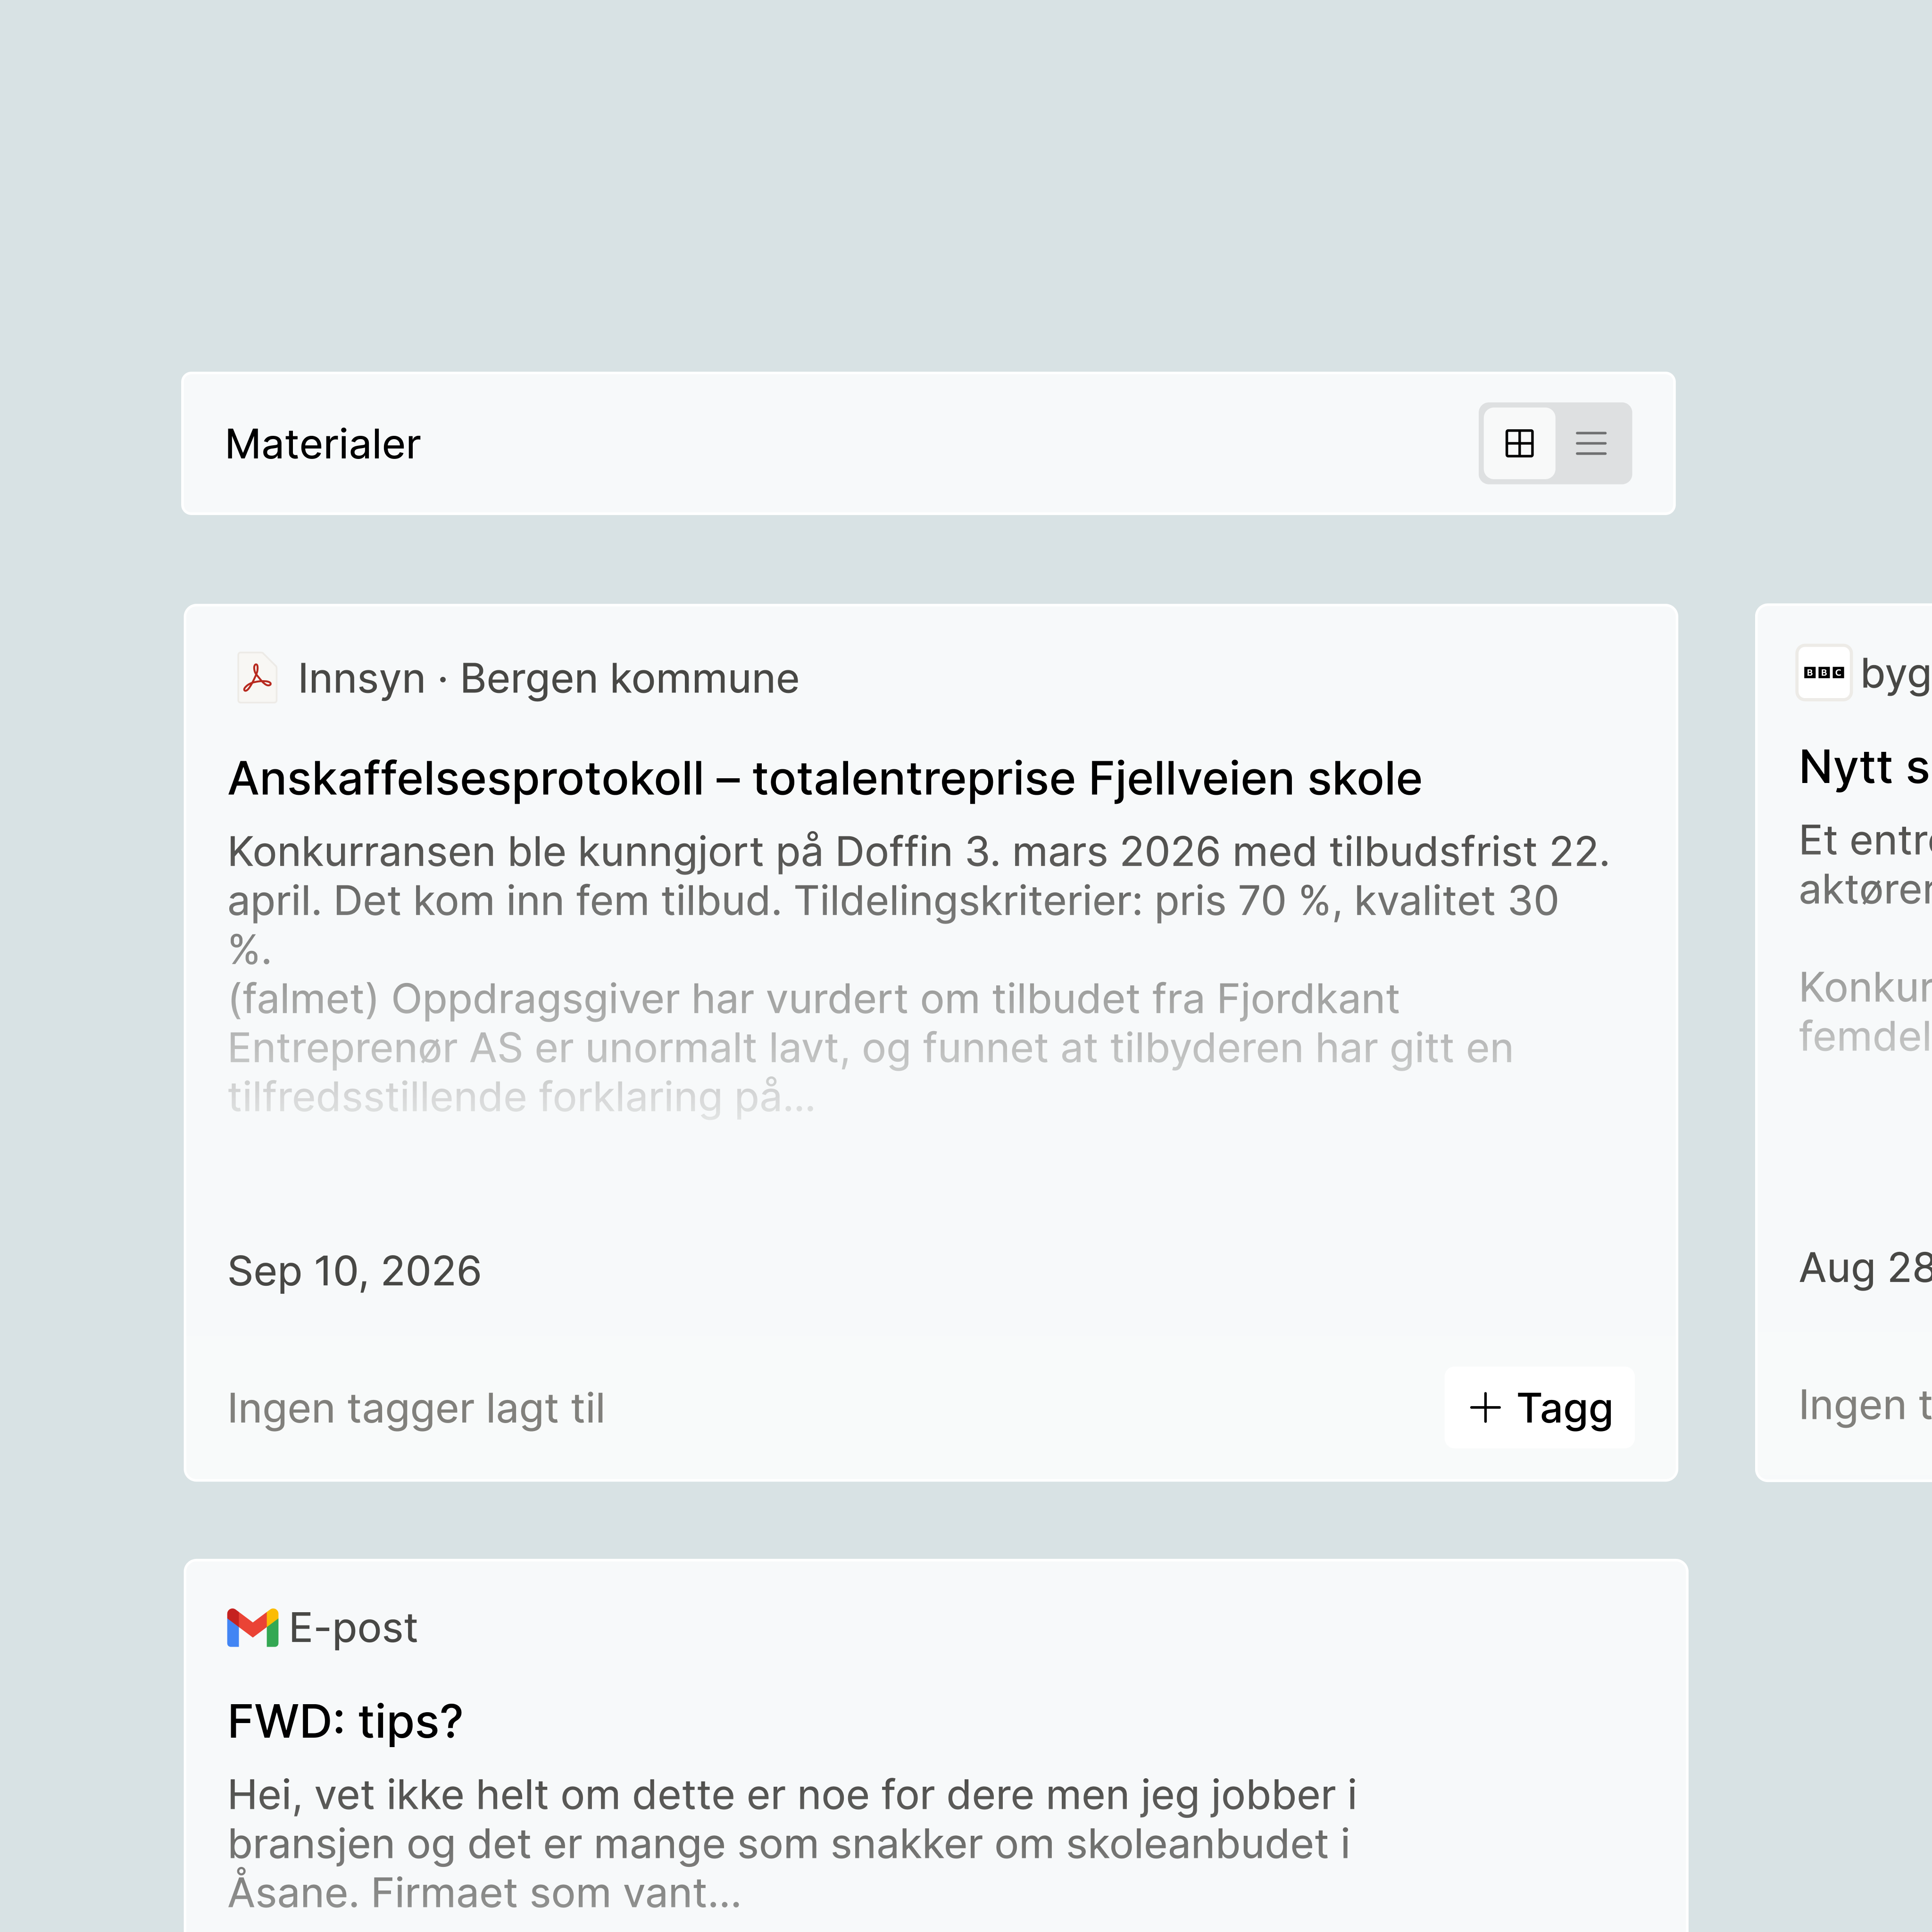Viewport: 1932px width, 1932px height.
Task: Switch to grid view layout
Action: pos(1519,443)
